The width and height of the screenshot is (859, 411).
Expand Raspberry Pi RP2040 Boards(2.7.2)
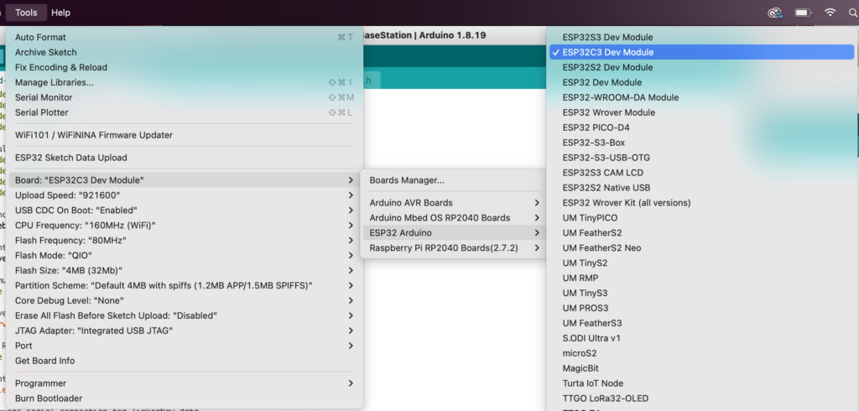454,247
